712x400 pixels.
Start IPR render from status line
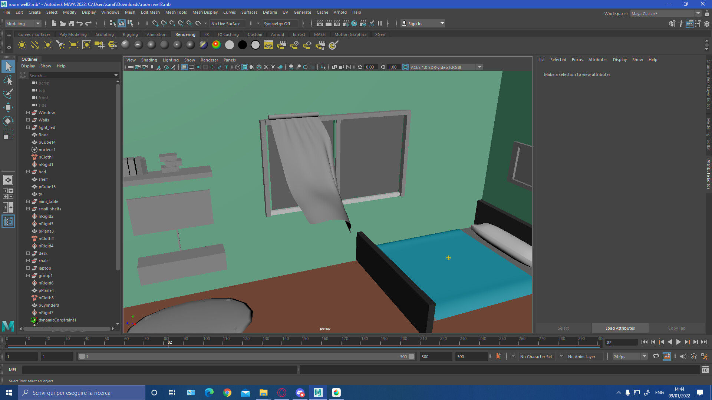coord(337,23)
